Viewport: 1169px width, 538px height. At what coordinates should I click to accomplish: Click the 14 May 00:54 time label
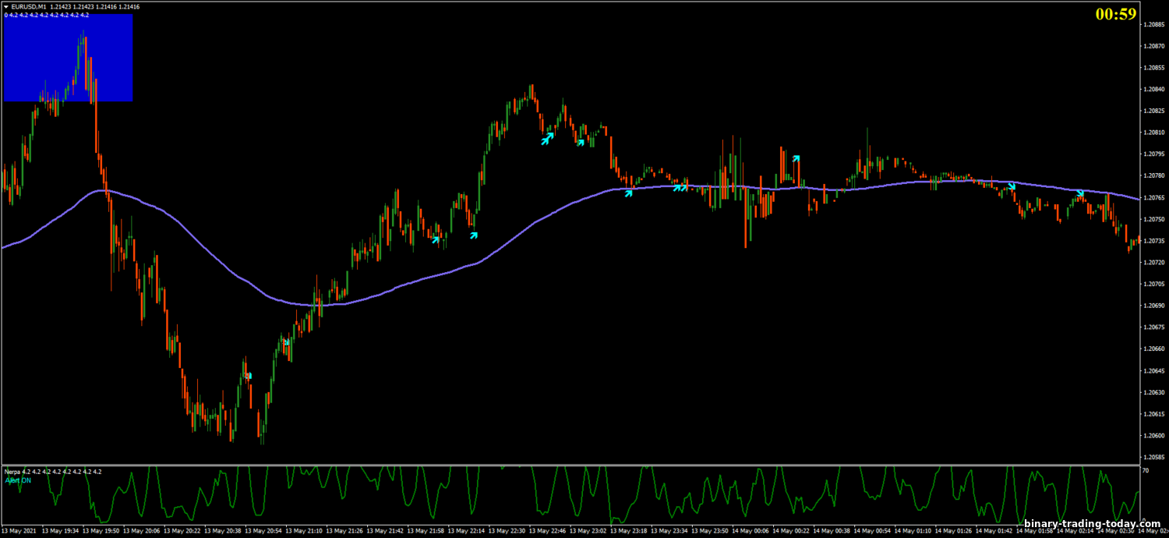coord(872,531)
